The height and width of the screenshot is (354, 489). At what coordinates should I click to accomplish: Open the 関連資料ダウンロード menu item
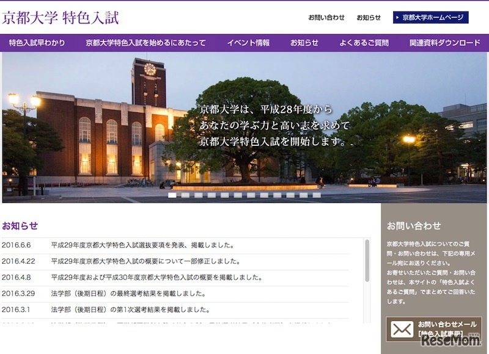coord(445,43)
